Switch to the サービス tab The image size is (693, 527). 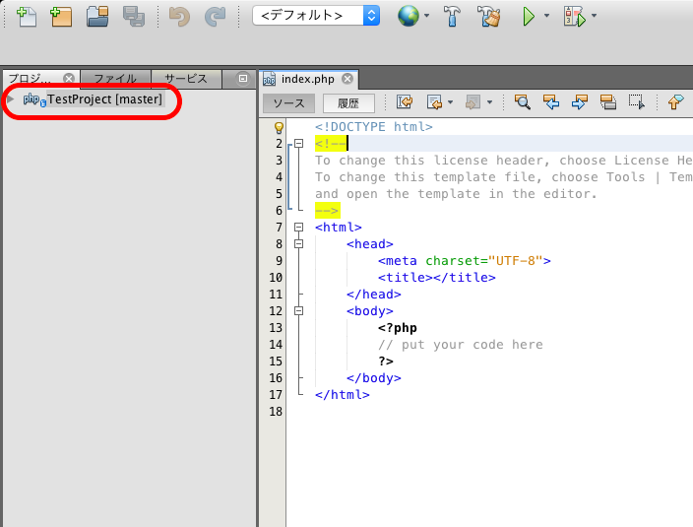coord(186,79)
